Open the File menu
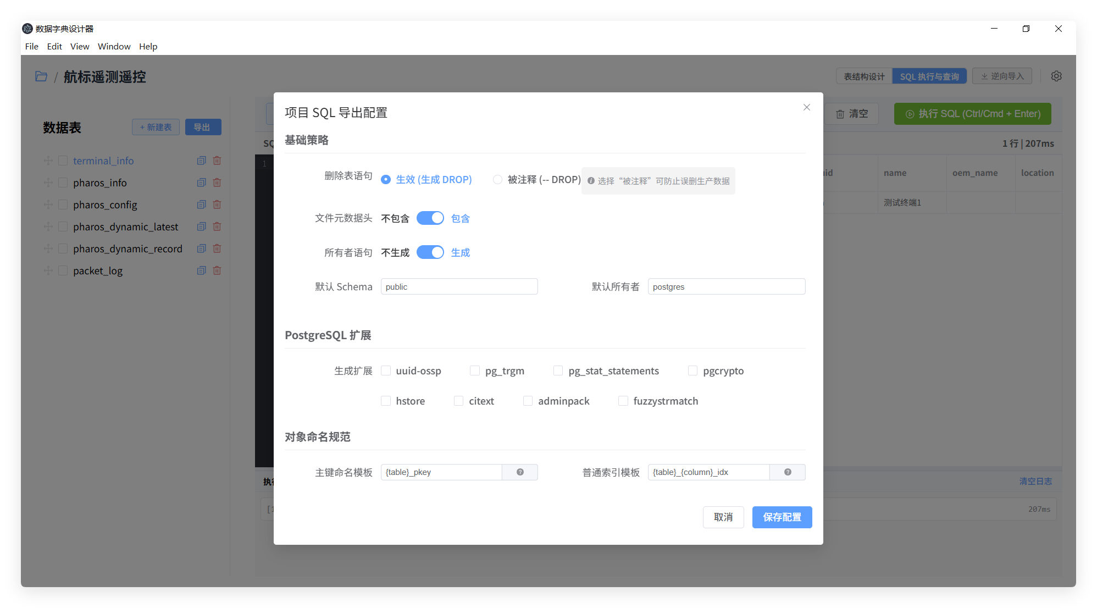Viewport: 1097px width, 608px height. (31, 46)
